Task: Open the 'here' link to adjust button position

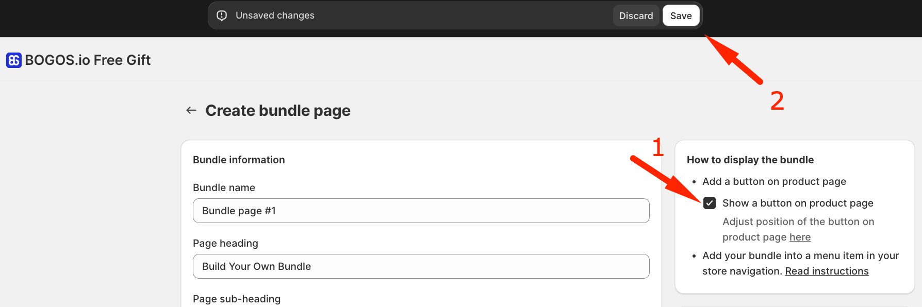Action: click(800, 236)
